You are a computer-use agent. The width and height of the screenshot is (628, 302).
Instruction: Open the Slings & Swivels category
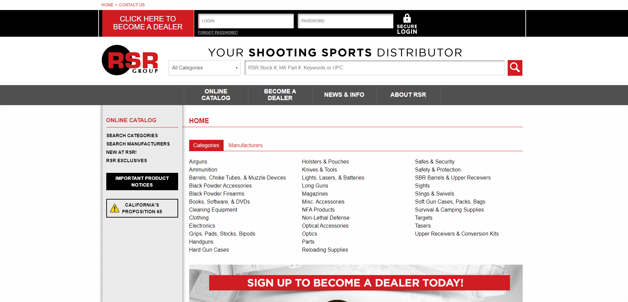point(434,194)
